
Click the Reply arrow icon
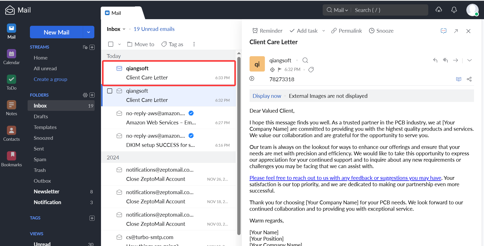point(435,60)
